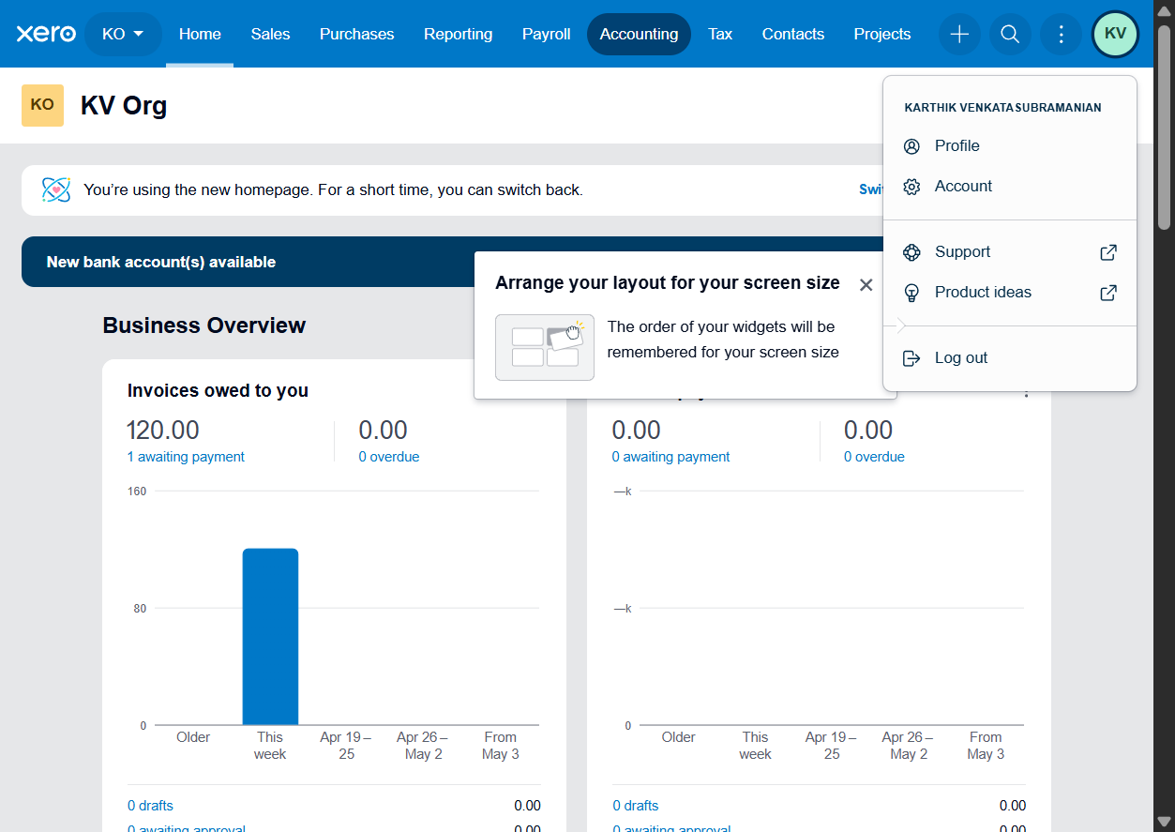Click the Xero logo

coord(46,34)
